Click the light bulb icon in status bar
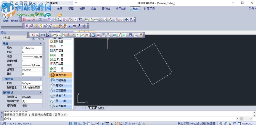Image resolution: width=256 pixels, height=125 pixels. click(x=230, y=123)
